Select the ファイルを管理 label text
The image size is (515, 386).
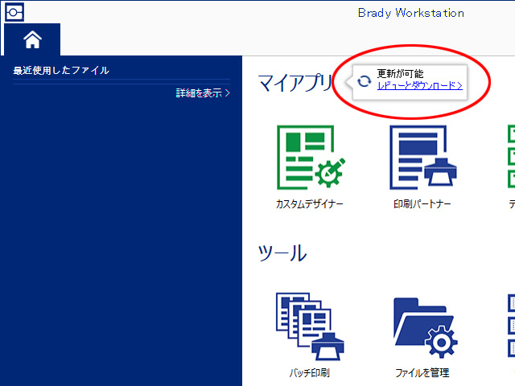422,372
